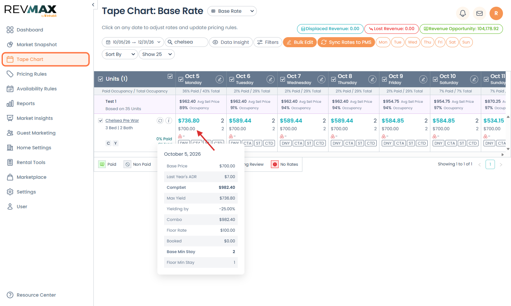Click the edit pencil for Oct 5

pyautogui.click(x=220, y=79)
